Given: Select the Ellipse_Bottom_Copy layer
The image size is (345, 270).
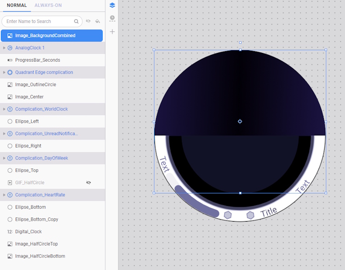Looking at the screenshot, I should 37,219.
